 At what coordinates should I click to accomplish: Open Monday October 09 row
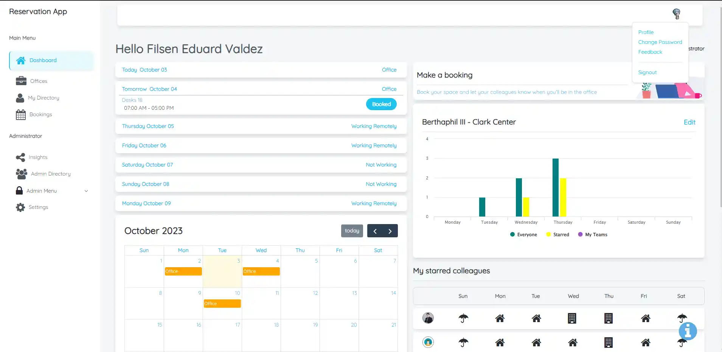261,203
